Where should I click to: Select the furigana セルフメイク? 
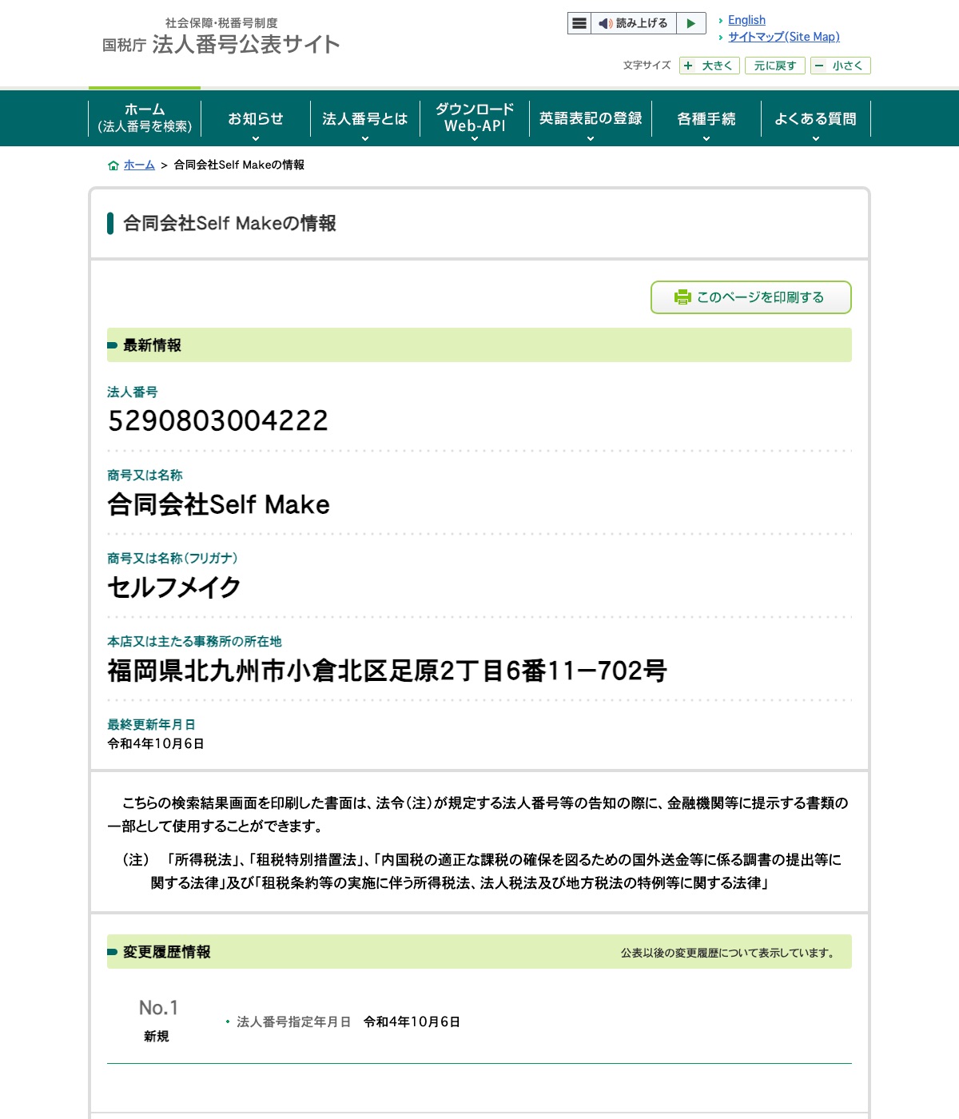coord(174,587)
